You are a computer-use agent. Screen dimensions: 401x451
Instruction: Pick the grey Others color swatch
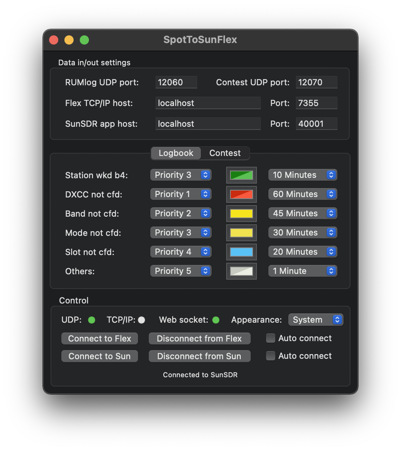[242, 271]
